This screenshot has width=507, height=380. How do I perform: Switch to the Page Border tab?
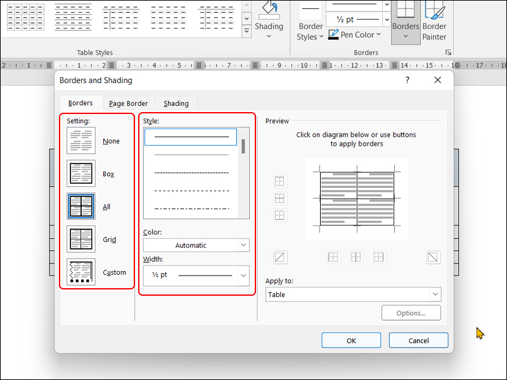click(128, 103)
